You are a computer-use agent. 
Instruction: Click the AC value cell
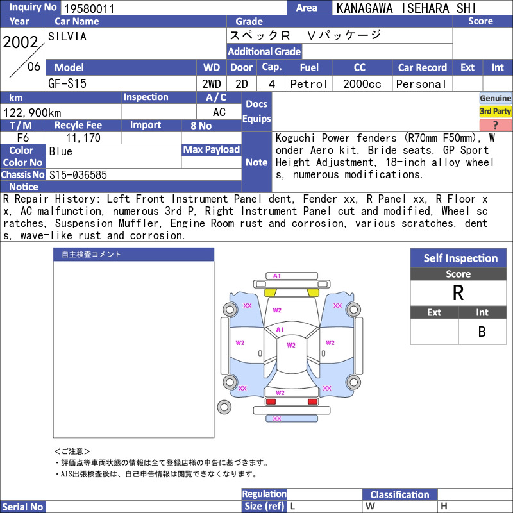point(219,112)
